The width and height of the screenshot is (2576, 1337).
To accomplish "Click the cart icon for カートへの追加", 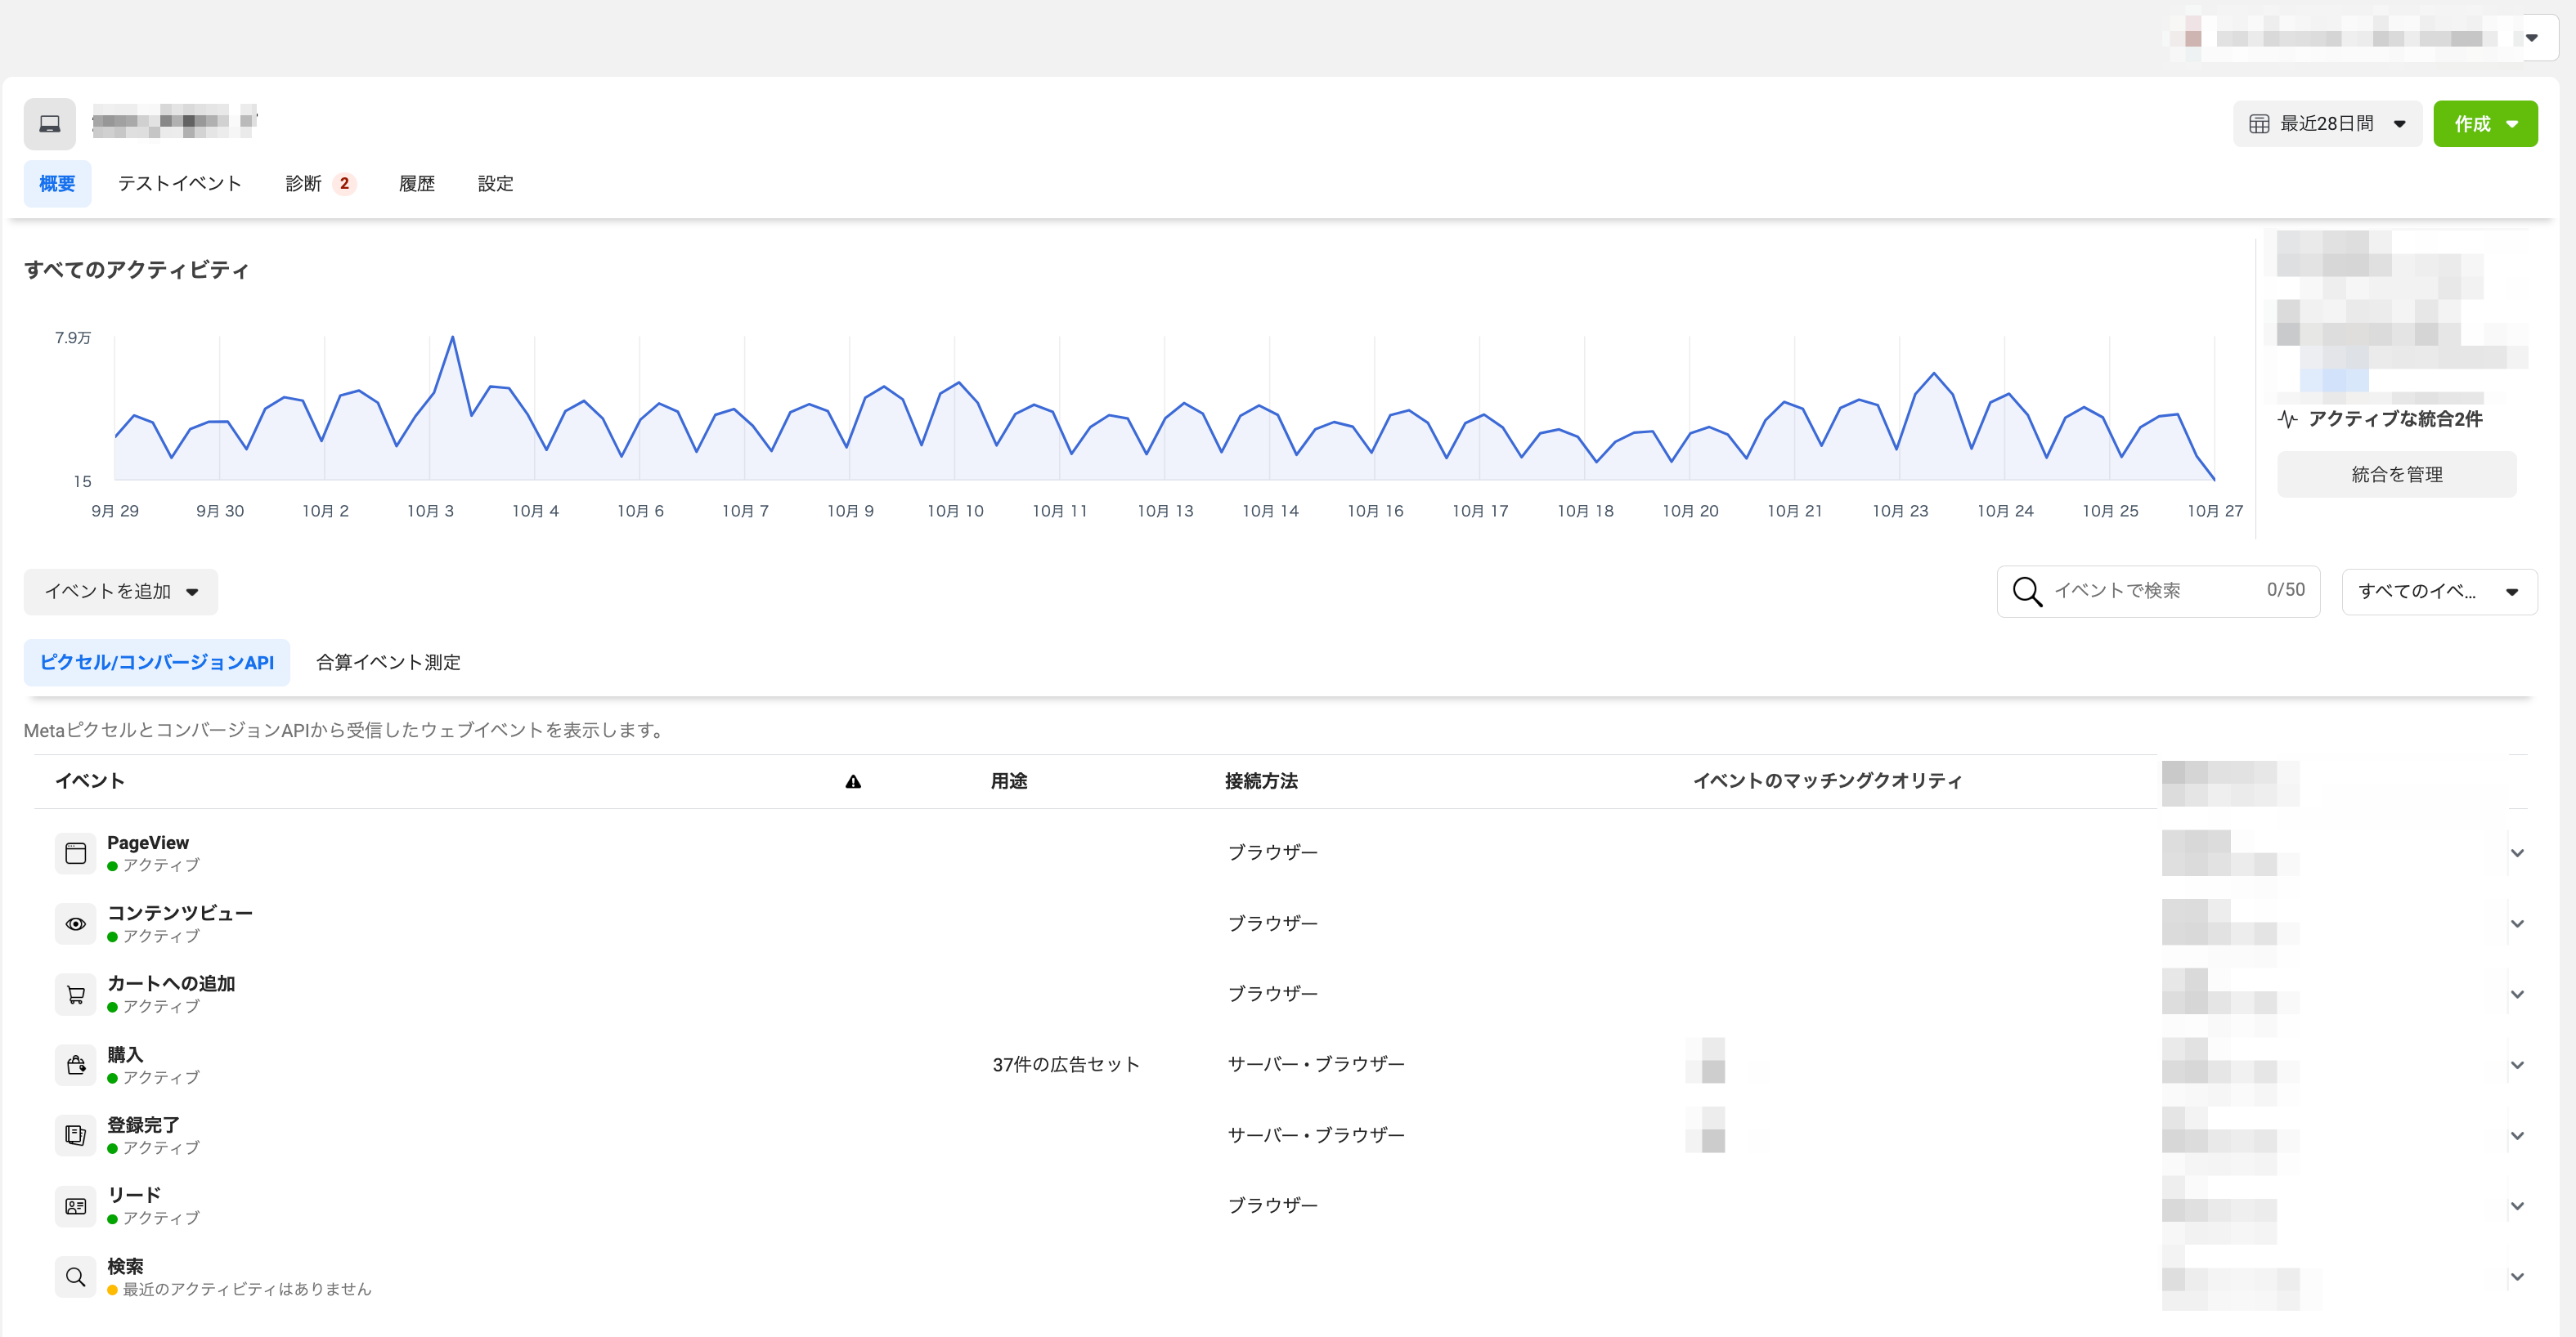I will (x=75, y=995).
